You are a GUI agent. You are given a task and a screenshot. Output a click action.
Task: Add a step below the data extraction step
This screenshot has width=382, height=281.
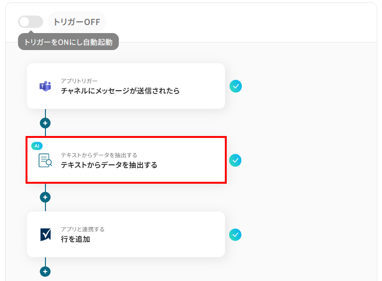click(x=45, y=197)
